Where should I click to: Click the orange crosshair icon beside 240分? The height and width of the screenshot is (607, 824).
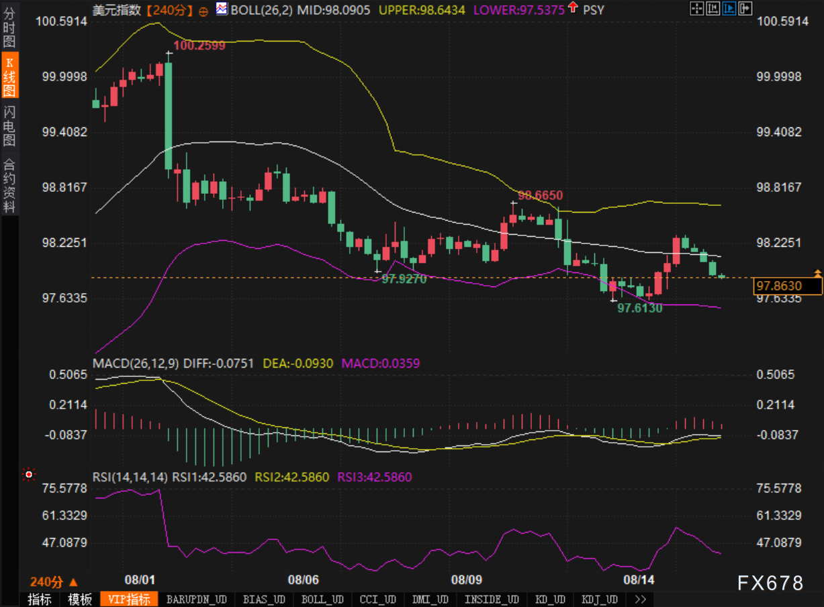point(203,10)
